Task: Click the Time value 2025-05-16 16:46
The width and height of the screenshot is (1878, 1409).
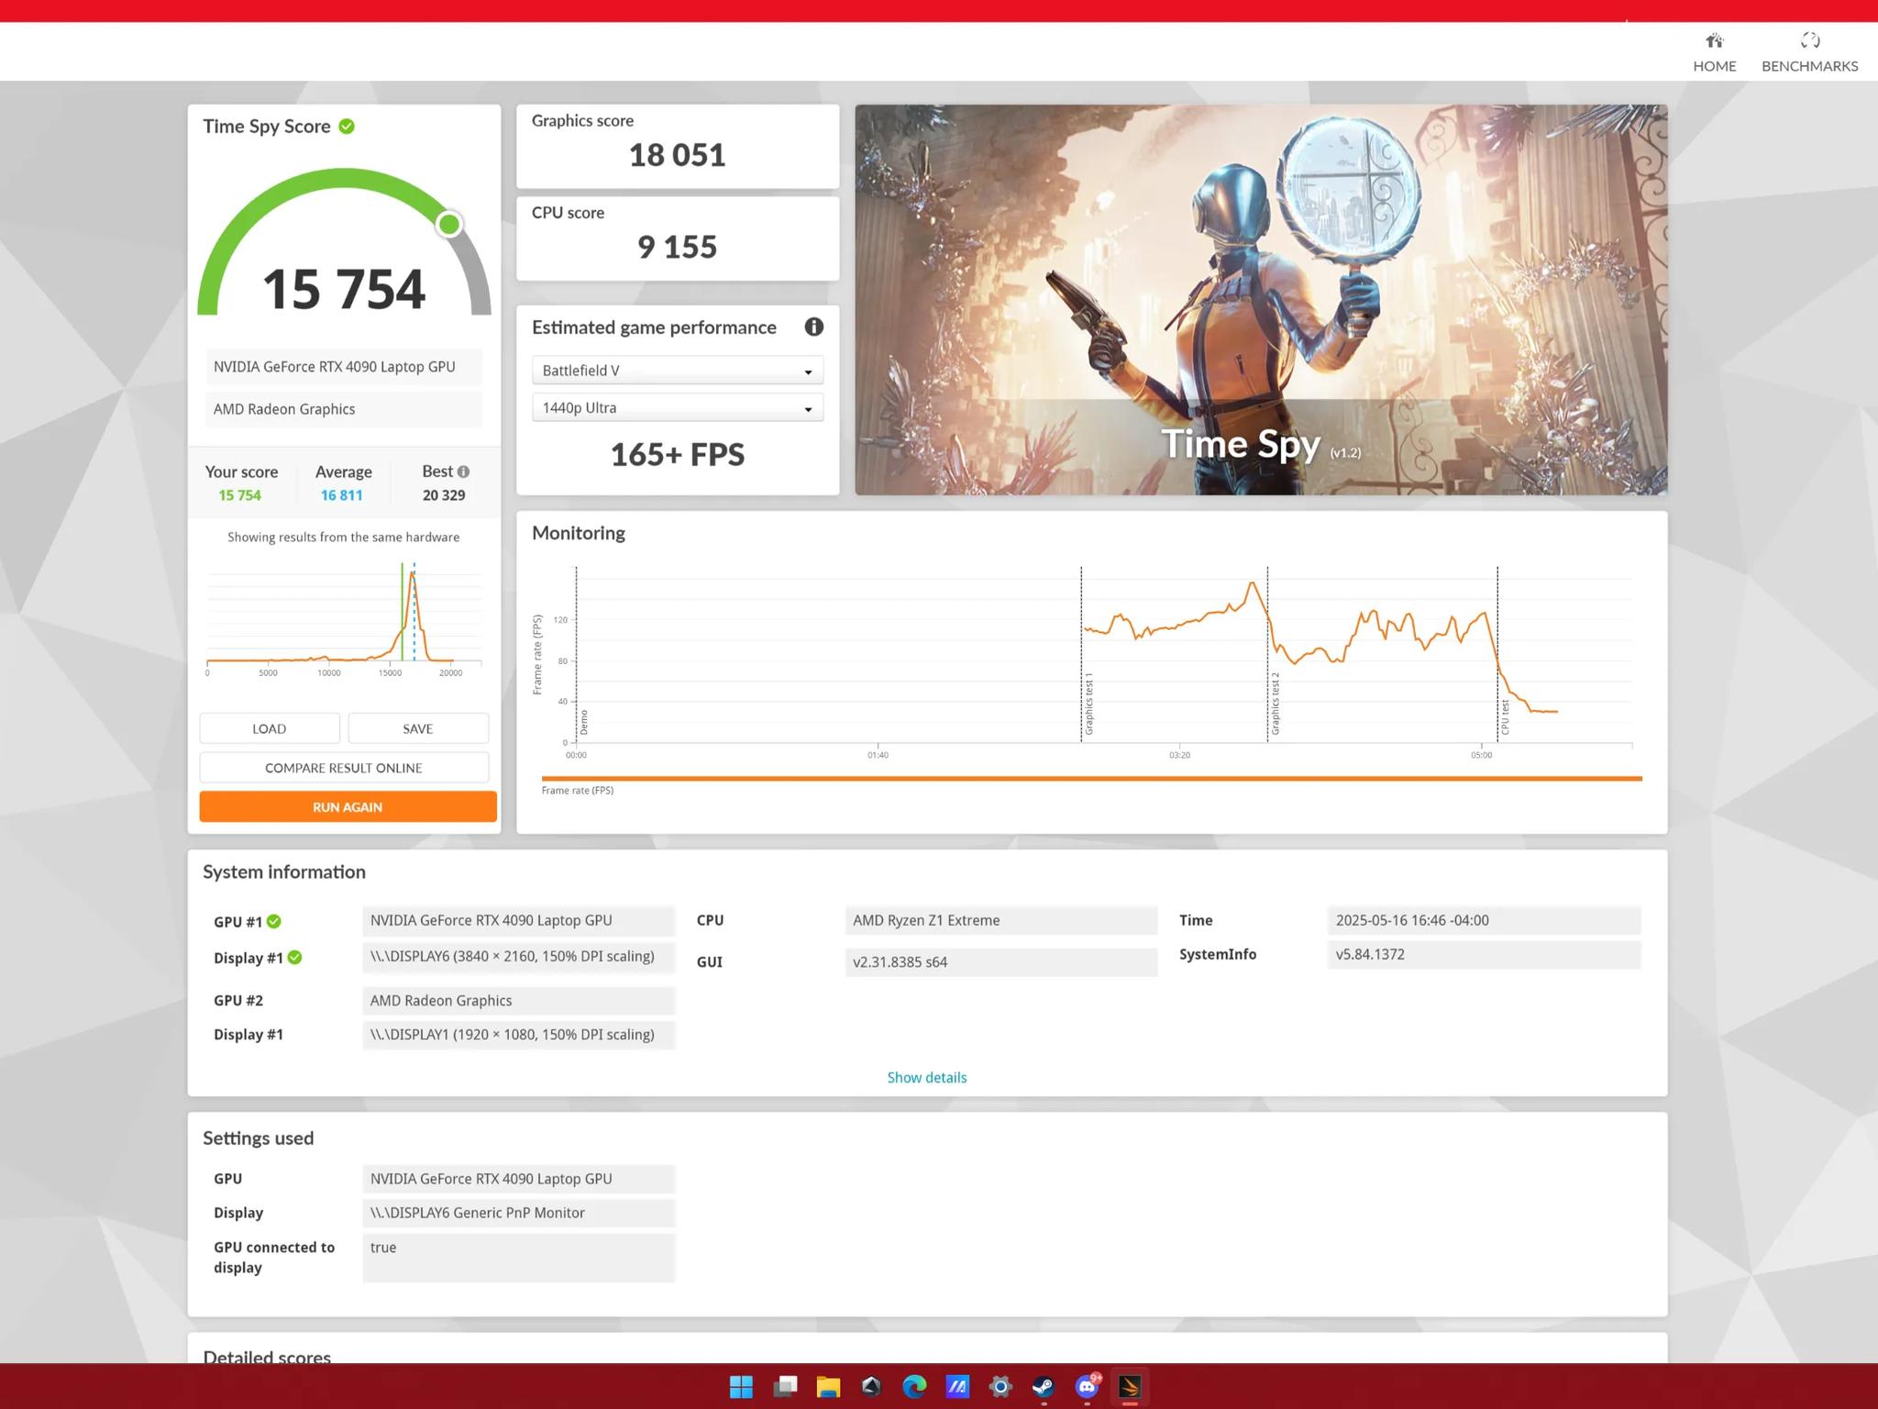Action: pyautogui.click(x=1484, y=920)
